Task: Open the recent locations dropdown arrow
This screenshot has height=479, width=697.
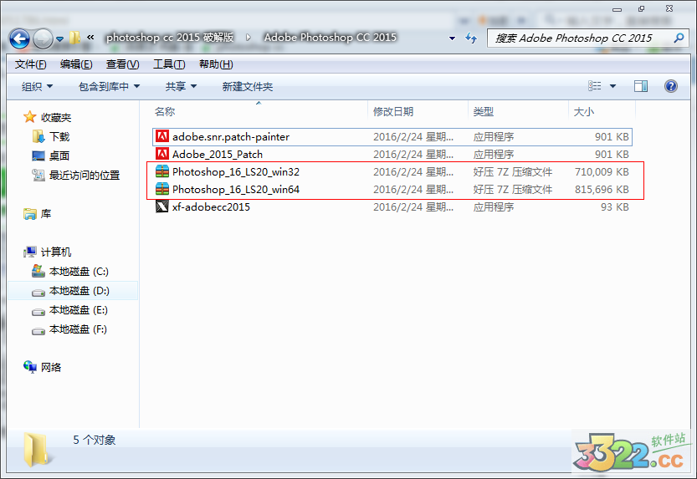Action: (x=60, y=39)
